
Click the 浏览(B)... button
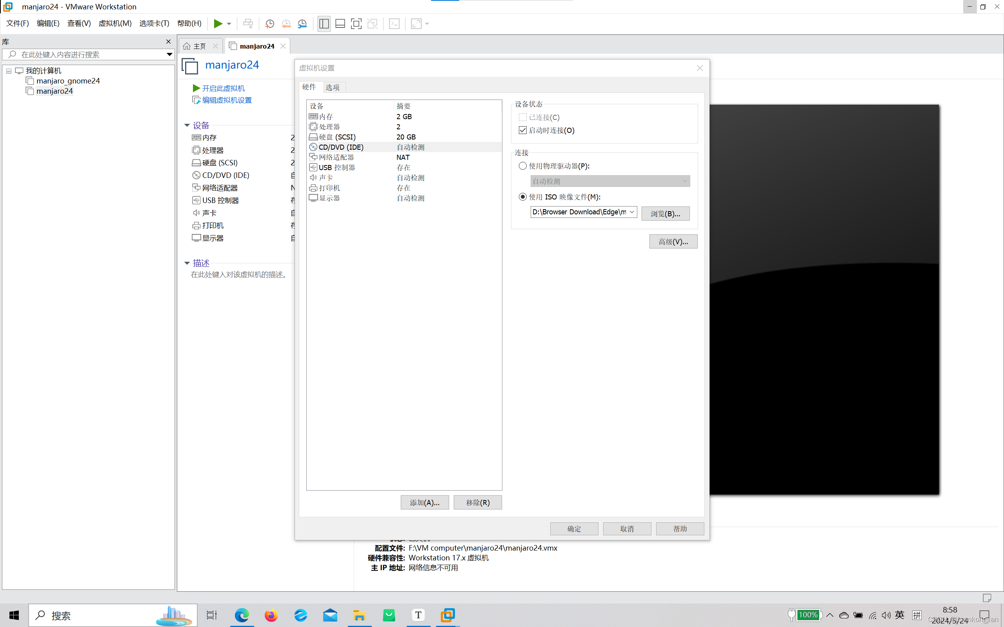(x=666, y=214)
